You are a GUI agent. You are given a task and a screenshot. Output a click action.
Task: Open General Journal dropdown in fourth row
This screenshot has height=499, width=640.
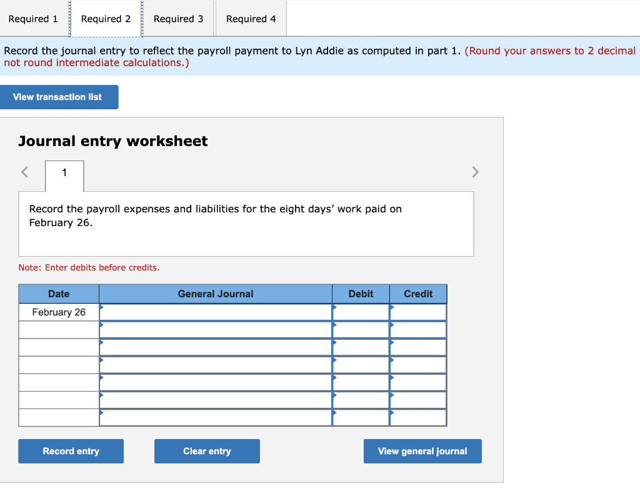pyautogui.click(x=216, y=365)
